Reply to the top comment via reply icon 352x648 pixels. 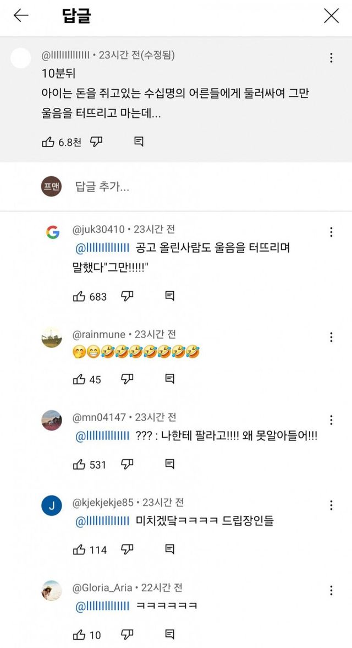point(139,142)
